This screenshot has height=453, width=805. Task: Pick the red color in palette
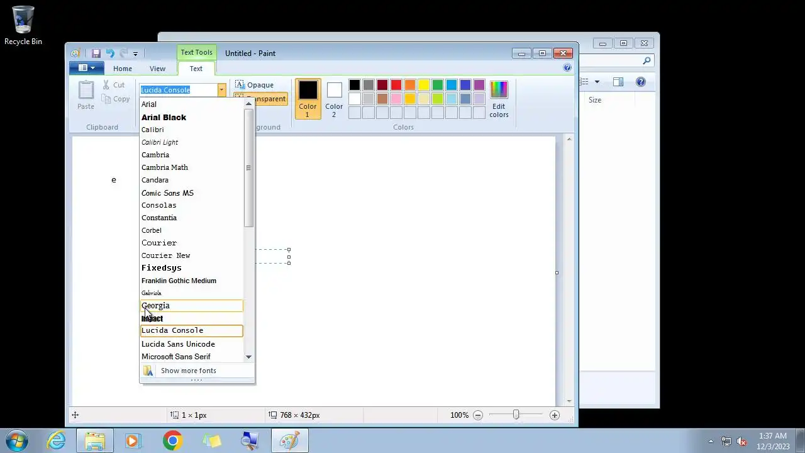pyautogui.click(x=396, y=85)
